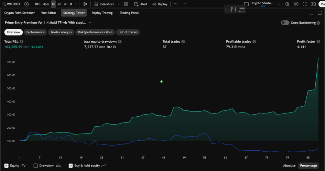Create an Alert
This screenshot has height=171, width=325.
tap(141, 4)
